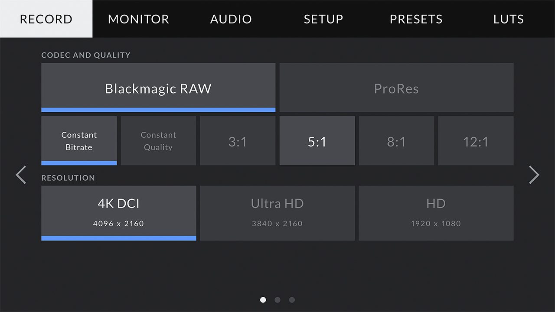Select 8:1 compression ratio
The width and height of the screenshot is (555, 312).
(x=396, y=140)
